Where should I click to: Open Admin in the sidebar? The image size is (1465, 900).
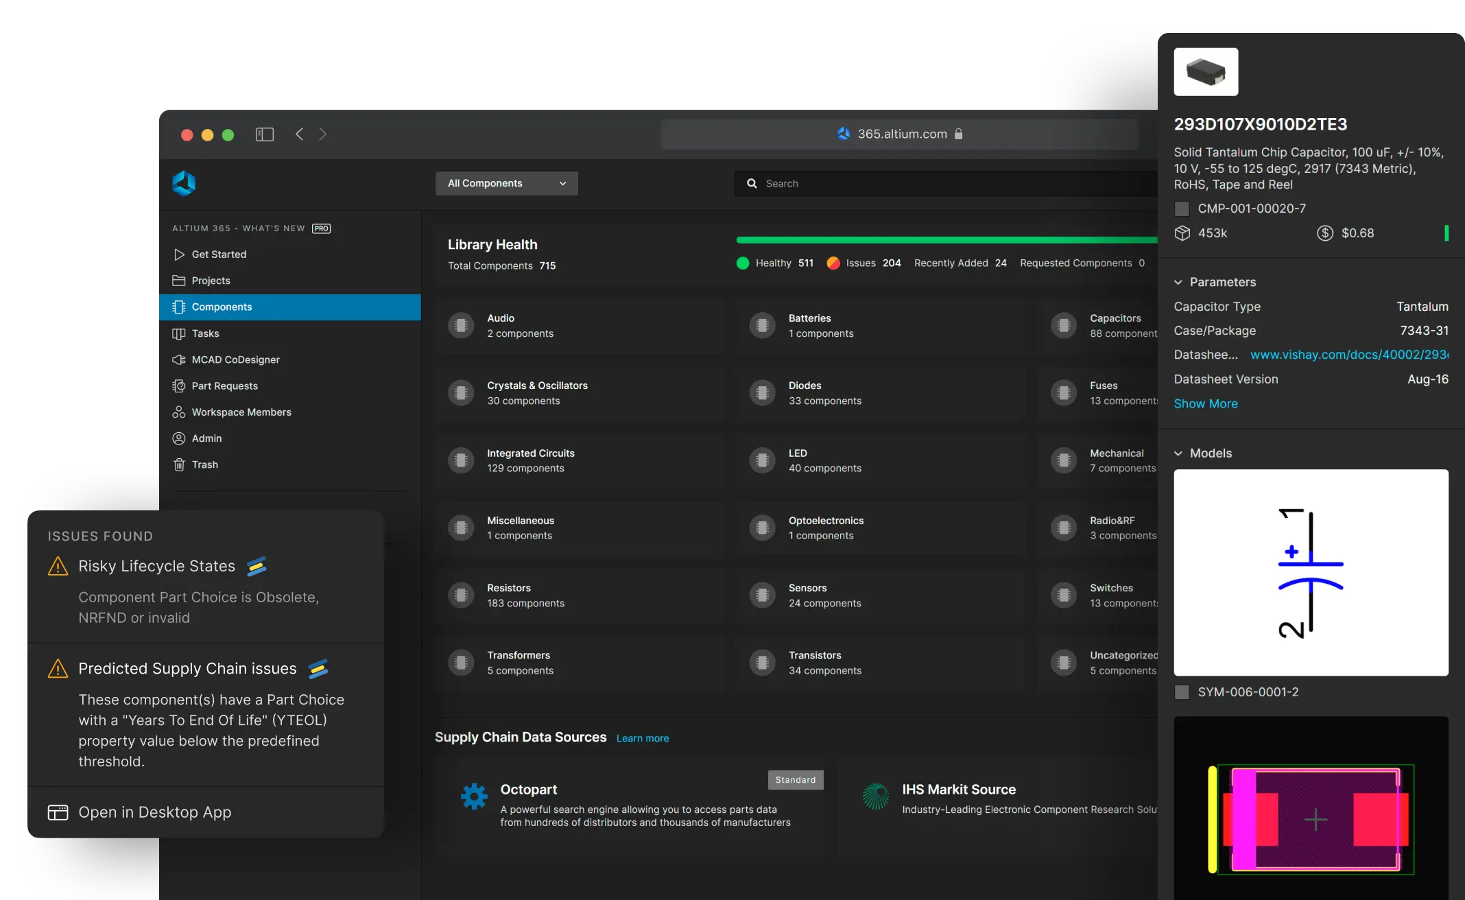point(290,438)
